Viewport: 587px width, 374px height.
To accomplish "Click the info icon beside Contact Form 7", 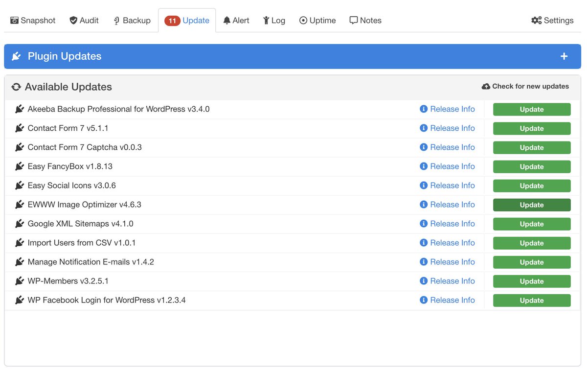I will (x=423, y=128).
